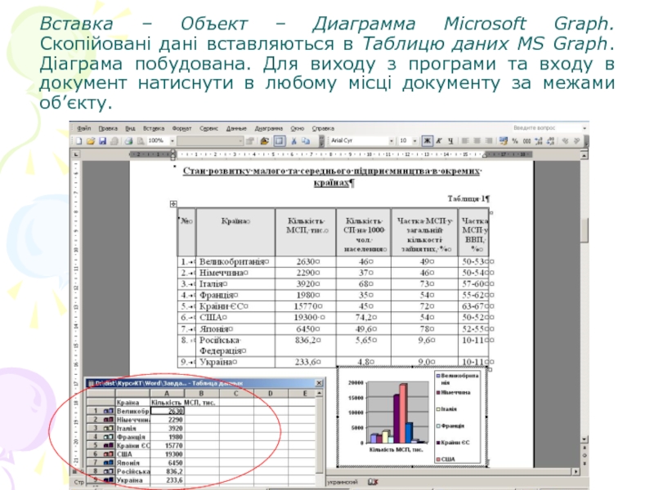Click the Import file icon

tap(264, 141)
